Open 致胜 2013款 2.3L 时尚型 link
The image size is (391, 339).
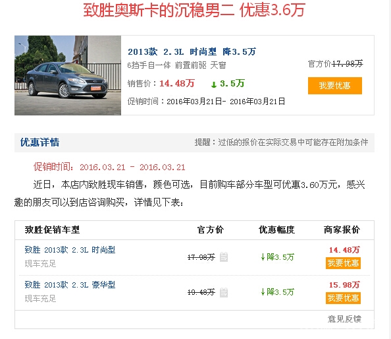click(70, 250)
